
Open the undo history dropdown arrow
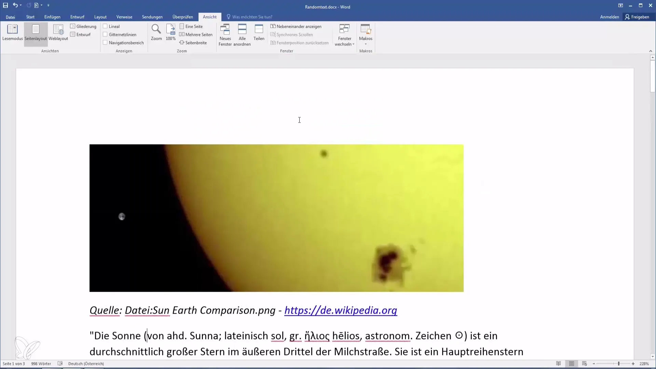pyautogui.click(x=21, y=5)
